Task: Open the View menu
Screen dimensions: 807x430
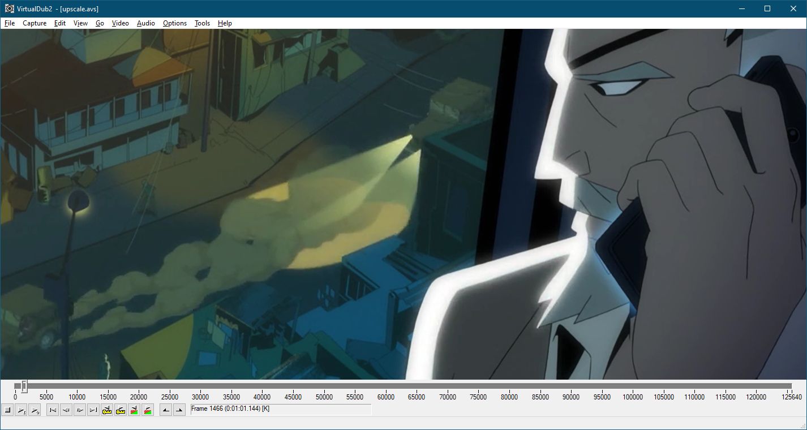Action: [x=81, y=23]
